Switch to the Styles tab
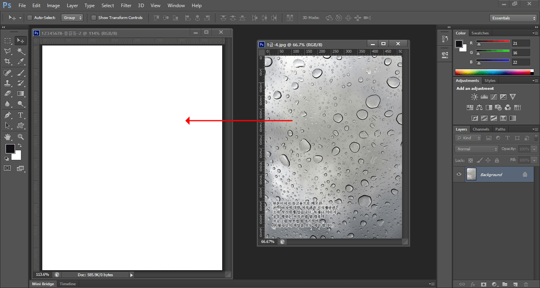 490,81
